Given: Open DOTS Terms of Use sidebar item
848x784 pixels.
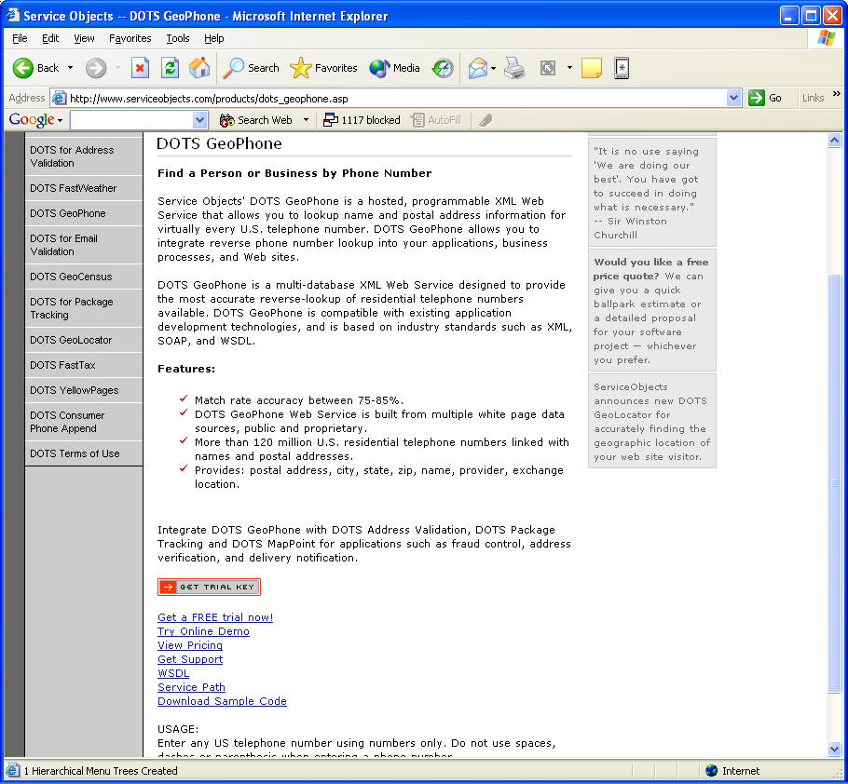Looking at the screenshot, I should pos(84,453).
